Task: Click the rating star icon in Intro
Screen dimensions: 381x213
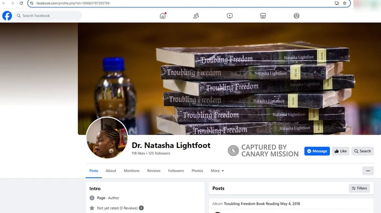Action: [x=92, y=208]
